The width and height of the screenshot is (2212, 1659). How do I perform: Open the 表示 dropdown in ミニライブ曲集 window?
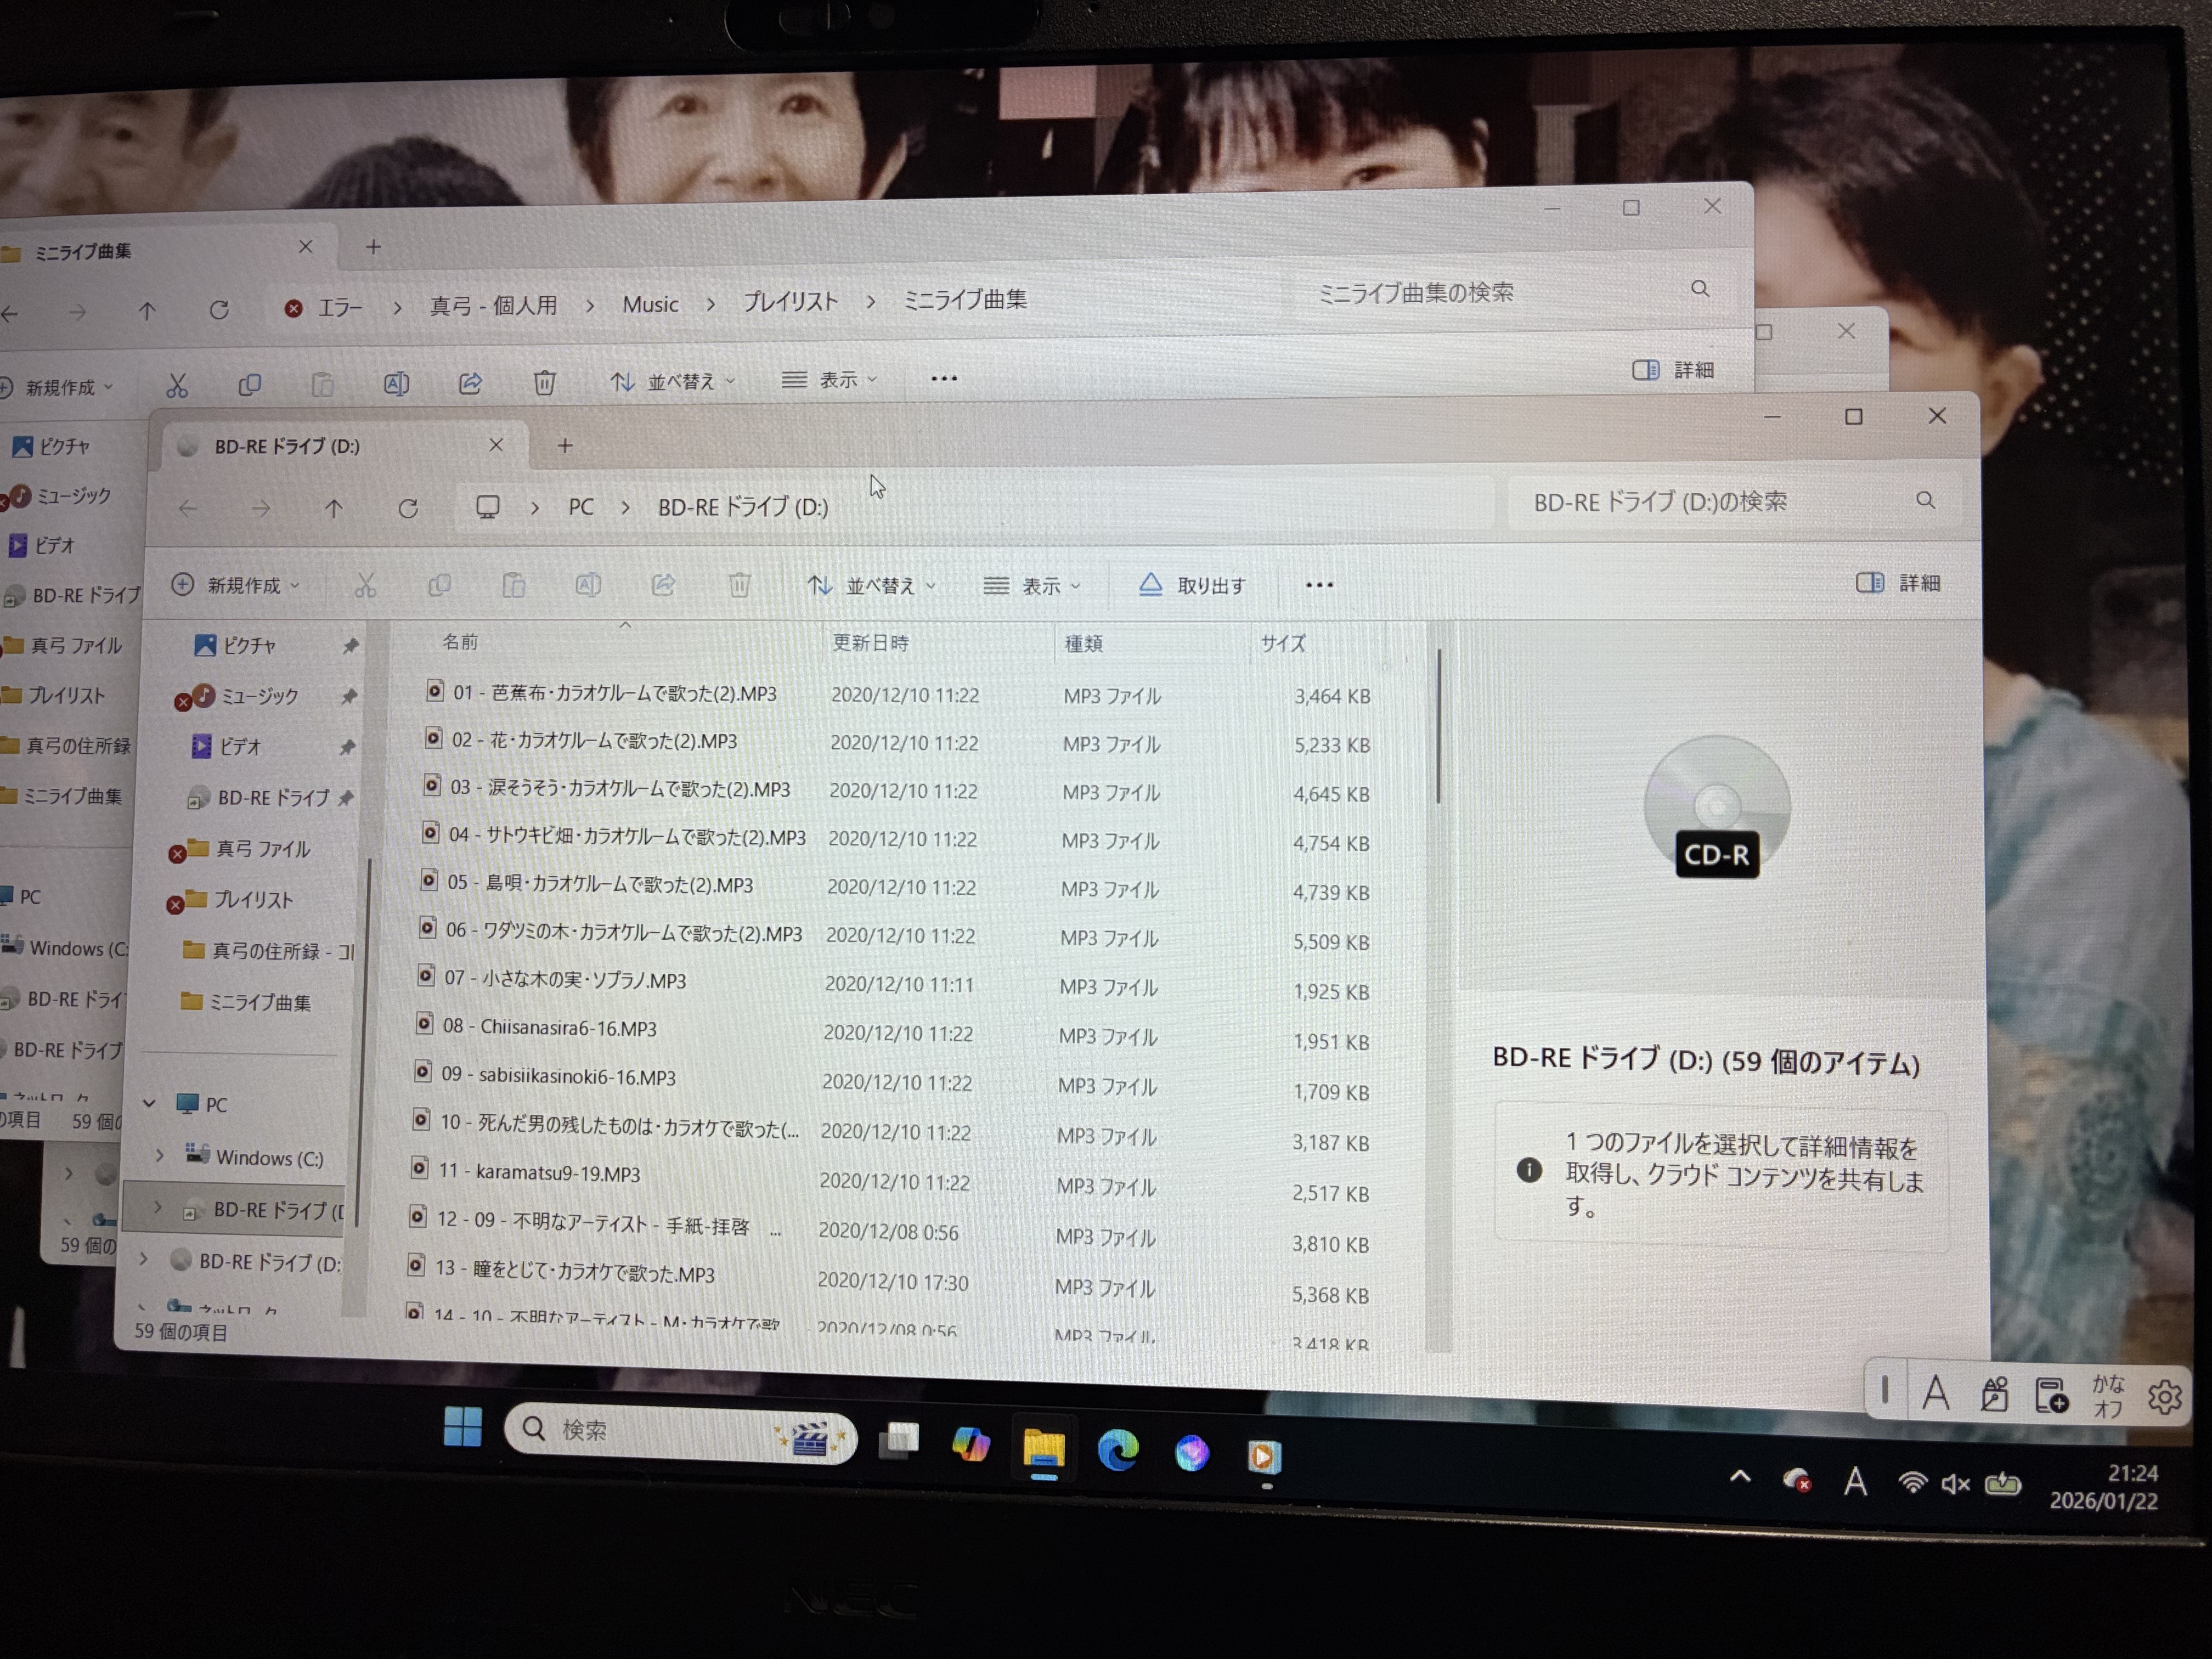[829, 379]
